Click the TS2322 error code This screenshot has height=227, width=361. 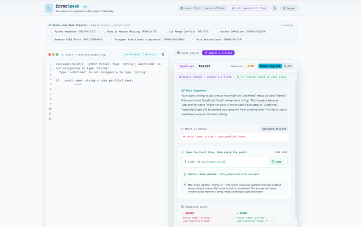pyautogui.click(x=204, y=66)
